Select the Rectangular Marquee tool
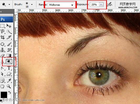 [2, 26]
